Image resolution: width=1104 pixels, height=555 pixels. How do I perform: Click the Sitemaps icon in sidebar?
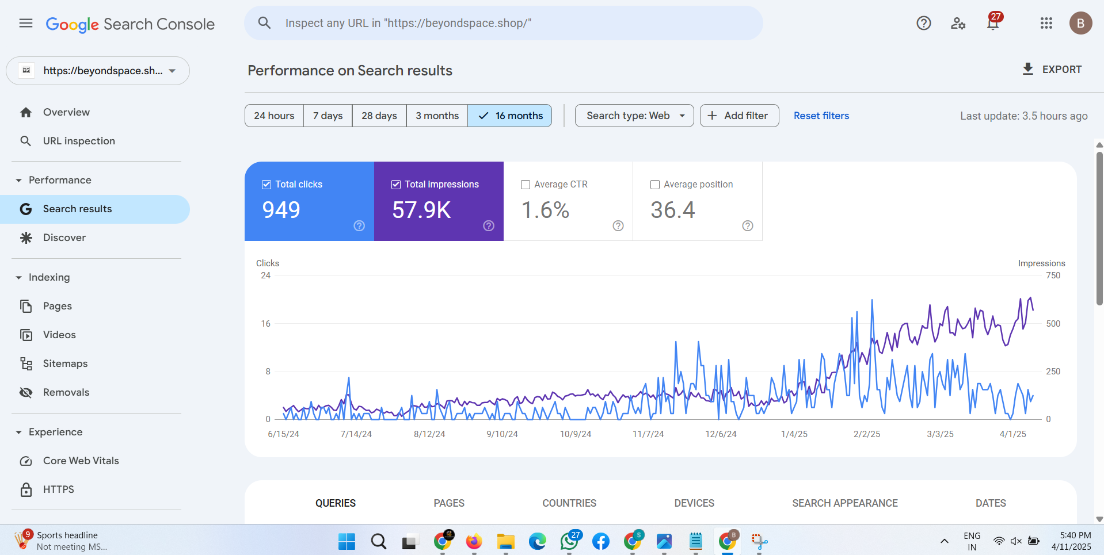pyautogui.click(x=26, y=363)
